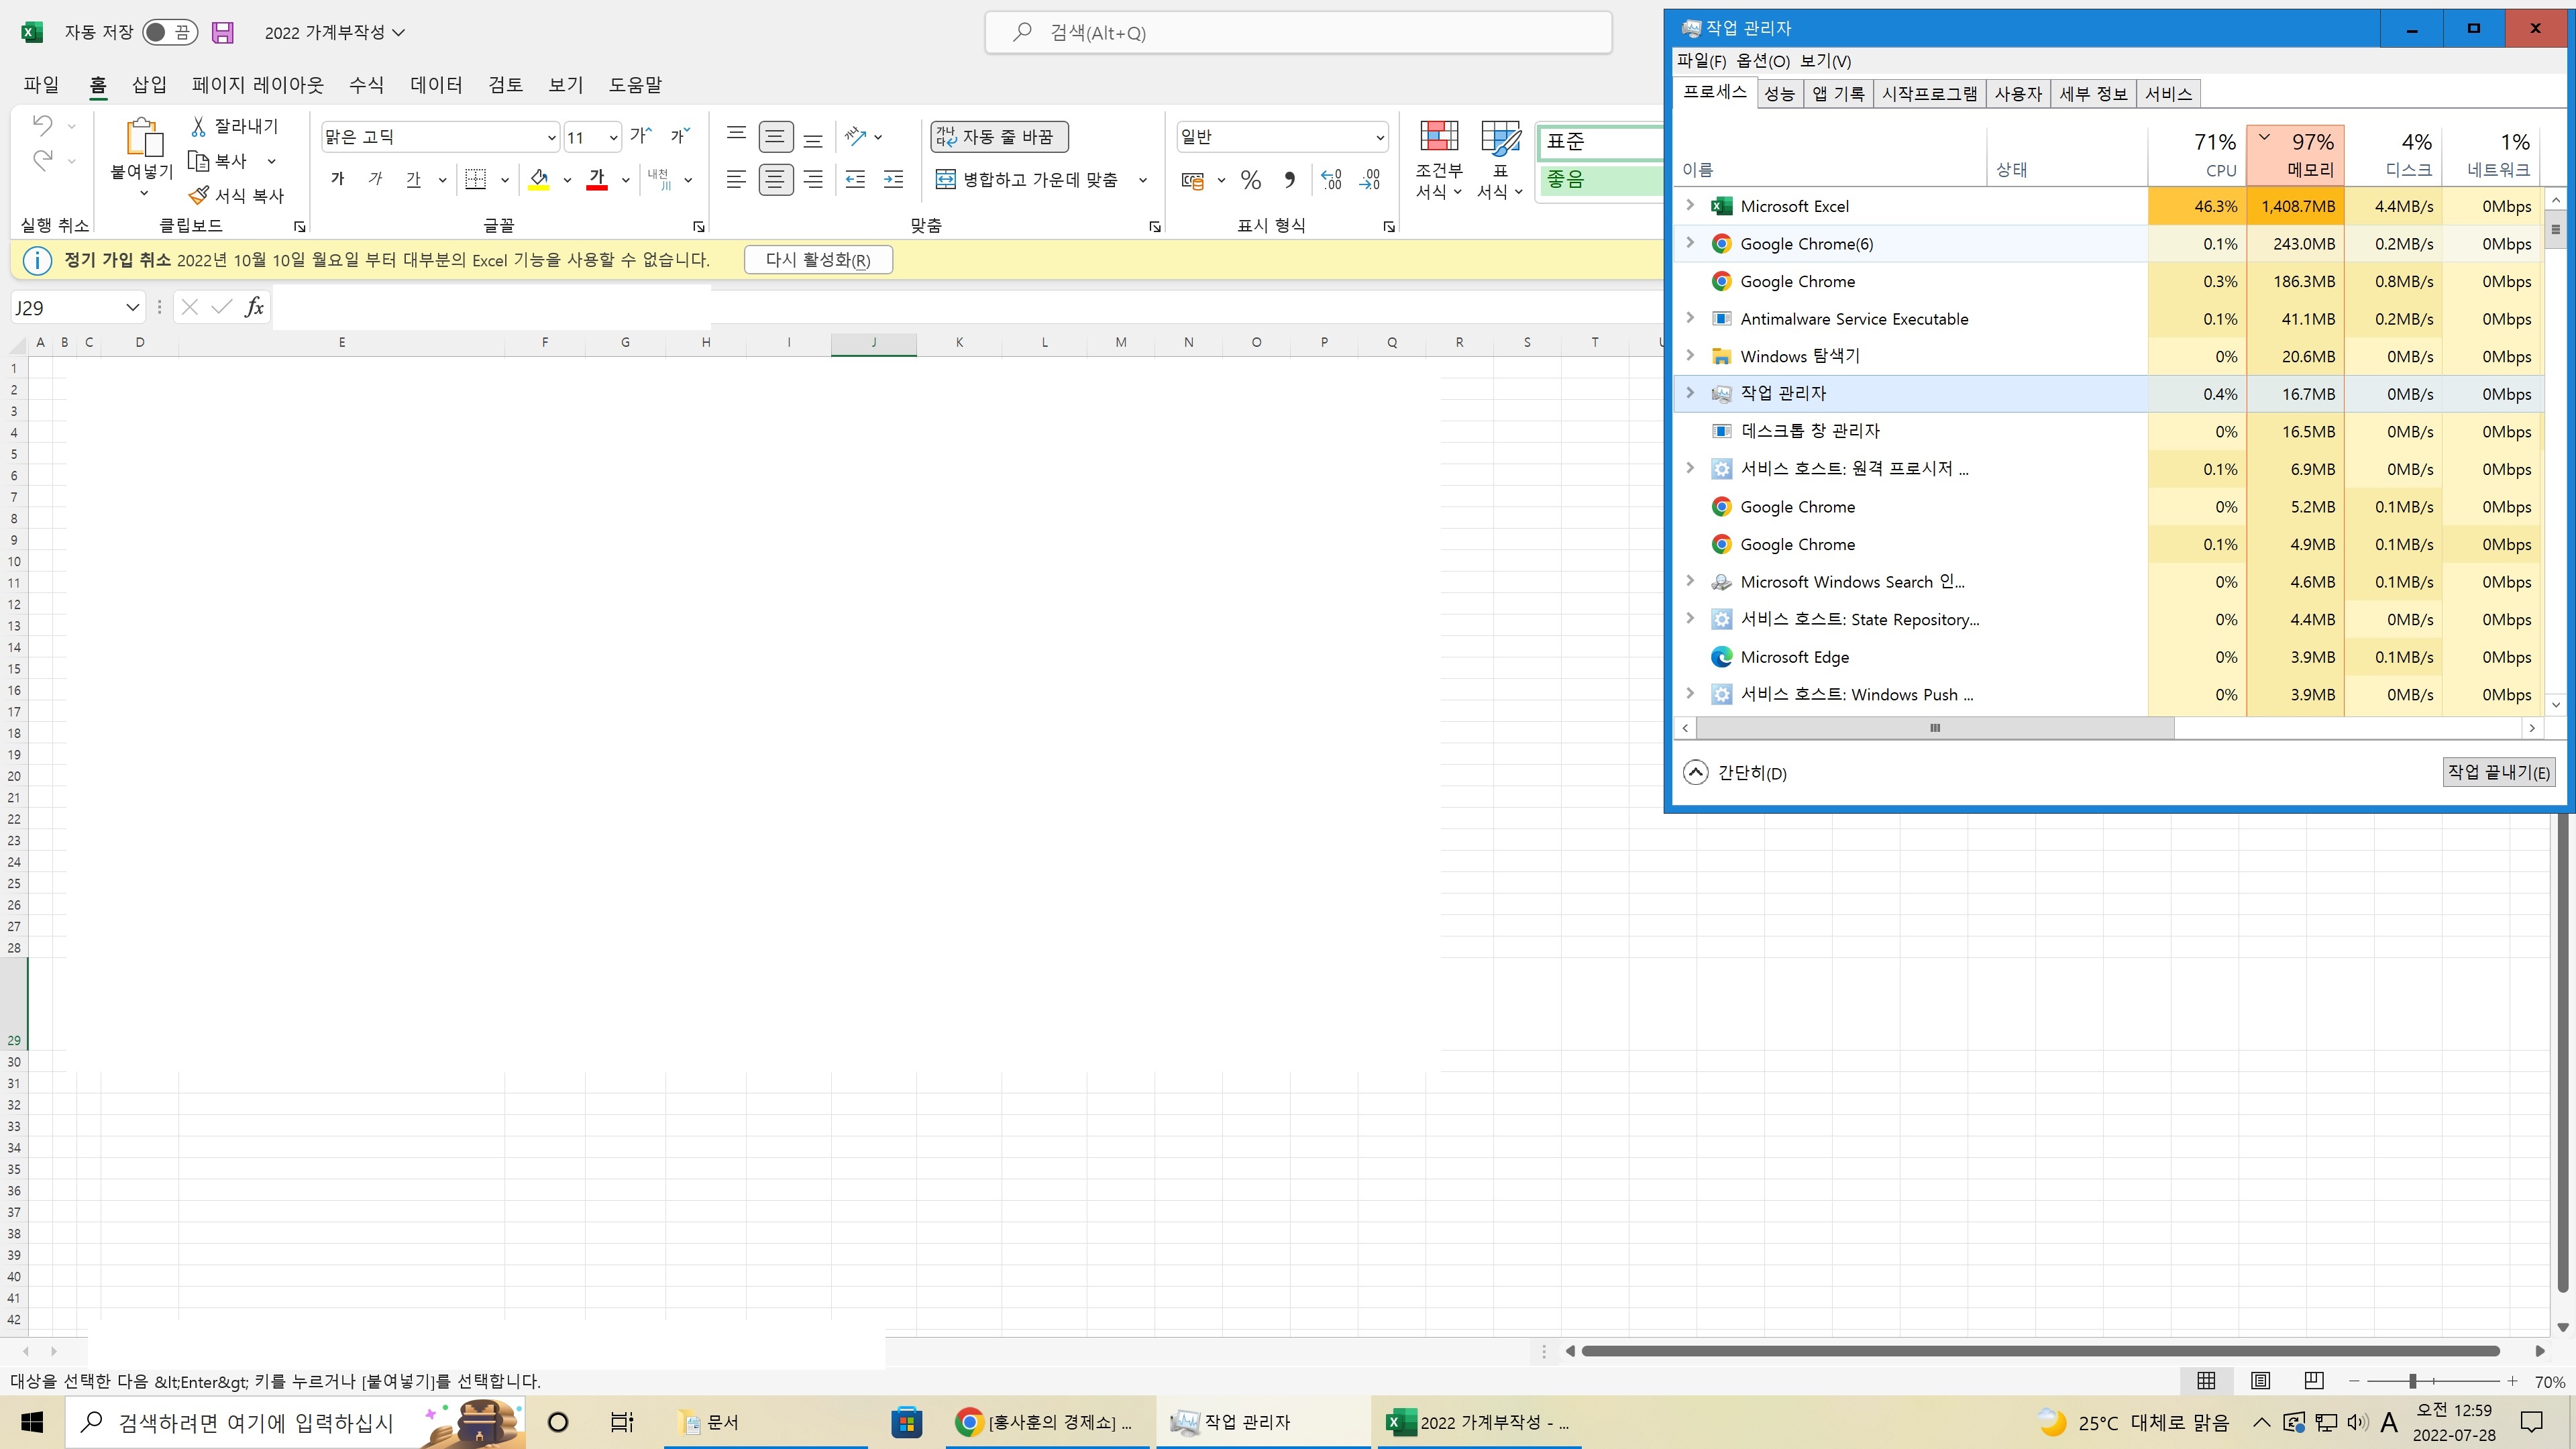Toggle italic (가) formatting
This screenshot has height=1449, width=2576.
[375, 179]
